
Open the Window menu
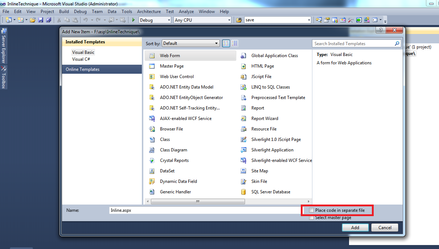coord(207,12)
